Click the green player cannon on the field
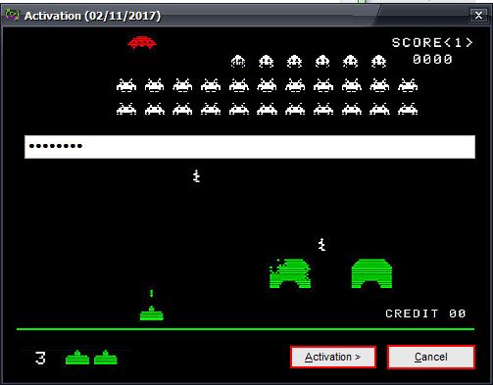 (152, 313)
